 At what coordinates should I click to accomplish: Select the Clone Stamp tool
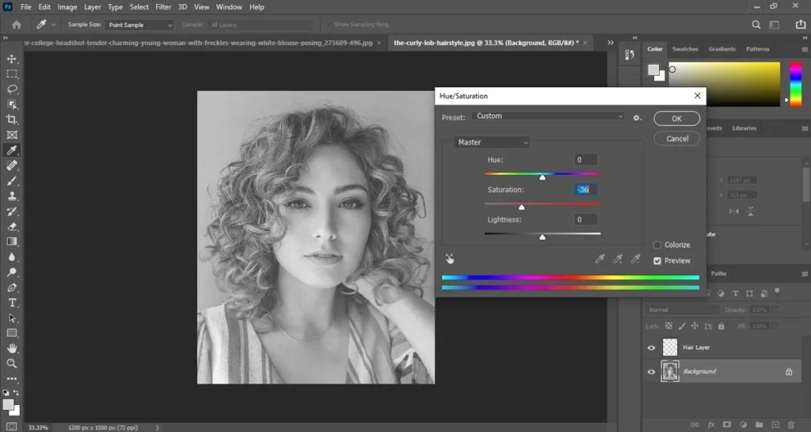pyautogui.click(x=12, y=196)
